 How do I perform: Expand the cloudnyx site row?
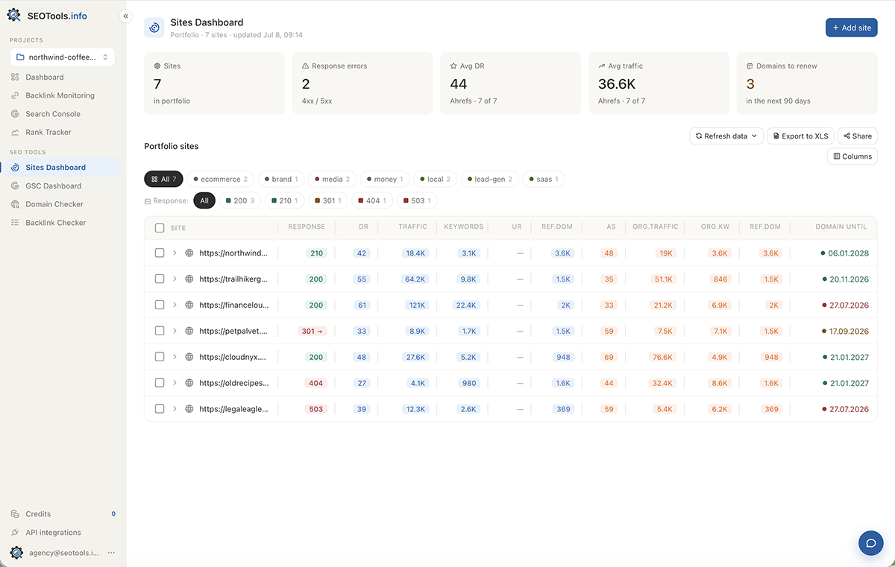click(175, 357)
